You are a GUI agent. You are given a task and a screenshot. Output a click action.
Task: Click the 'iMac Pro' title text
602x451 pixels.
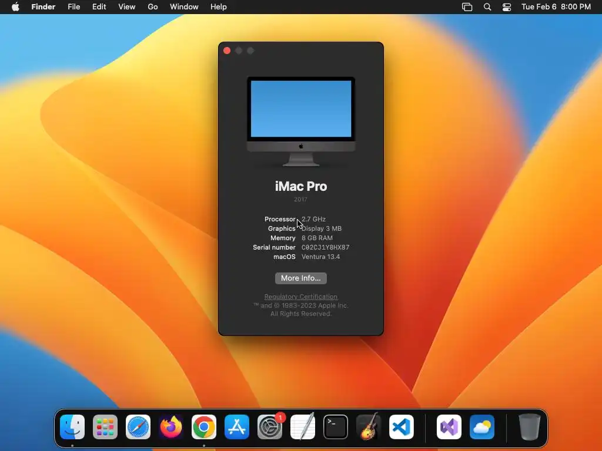[x=301, y=186]
